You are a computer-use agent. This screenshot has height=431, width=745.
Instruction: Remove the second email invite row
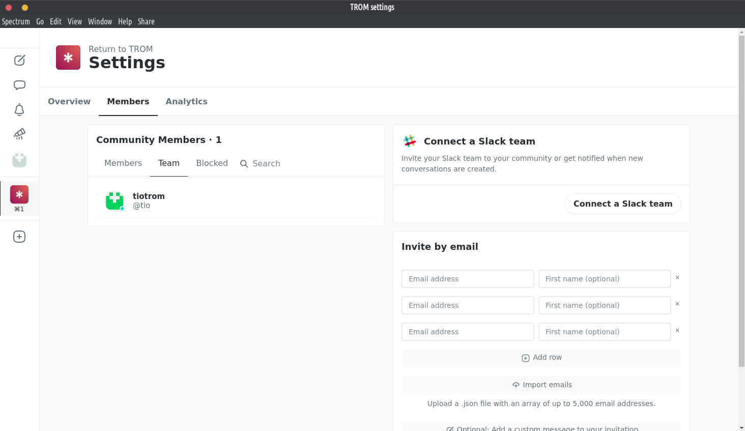677,304
